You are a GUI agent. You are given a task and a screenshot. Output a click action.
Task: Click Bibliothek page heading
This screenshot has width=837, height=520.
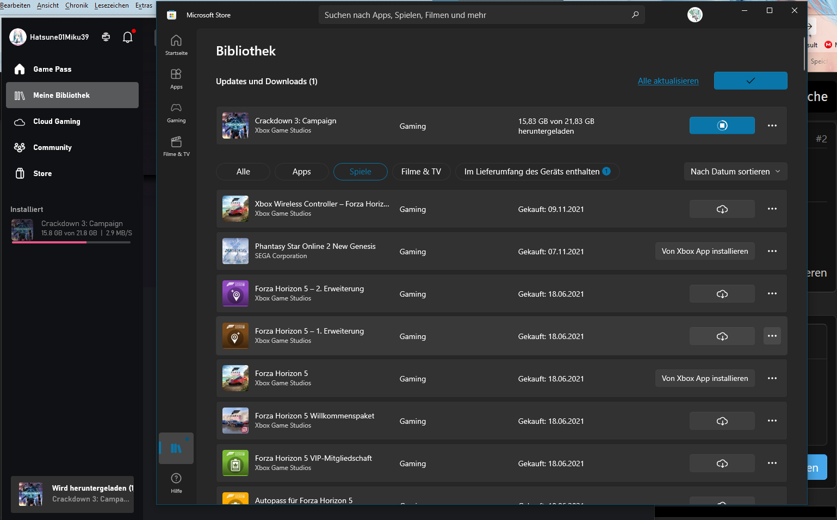pyautogui.click(x=246, y=51)
